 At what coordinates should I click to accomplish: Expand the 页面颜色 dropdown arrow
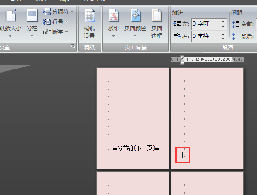point(135,36)
